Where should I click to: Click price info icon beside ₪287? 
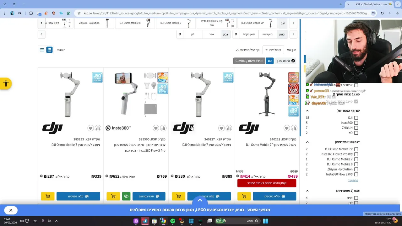coord(41,176)
